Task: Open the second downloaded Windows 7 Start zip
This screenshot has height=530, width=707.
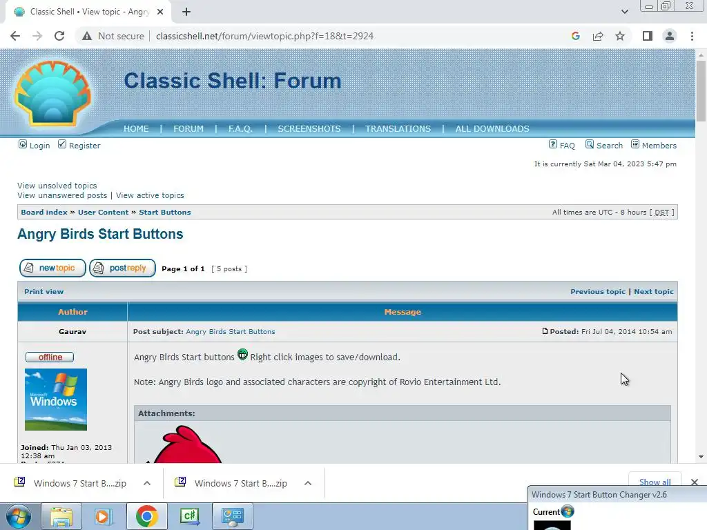Action: 232,483
